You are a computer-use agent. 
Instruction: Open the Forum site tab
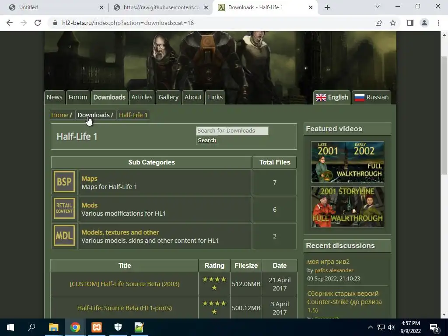point(78,97)
